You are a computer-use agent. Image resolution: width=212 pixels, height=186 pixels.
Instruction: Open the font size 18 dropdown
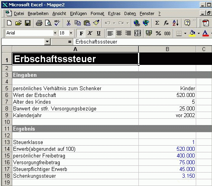(x=71, y=33)
